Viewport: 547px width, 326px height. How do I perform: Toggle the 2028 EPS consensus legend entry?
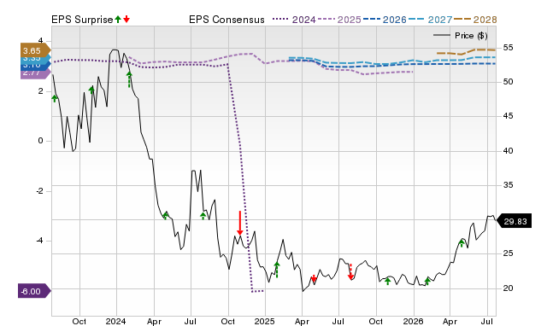(x=475, y=20)
